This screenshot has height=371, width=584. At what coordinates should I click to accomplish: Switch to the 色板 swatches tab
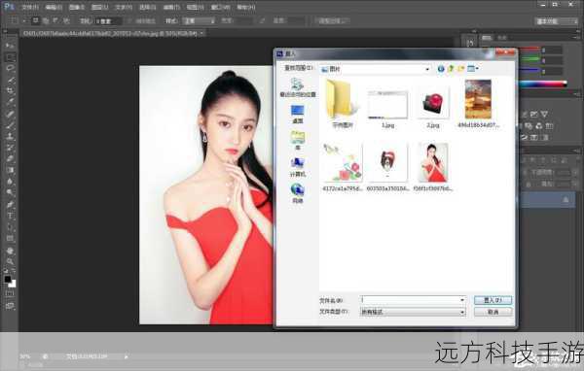(x=502, y=38)
